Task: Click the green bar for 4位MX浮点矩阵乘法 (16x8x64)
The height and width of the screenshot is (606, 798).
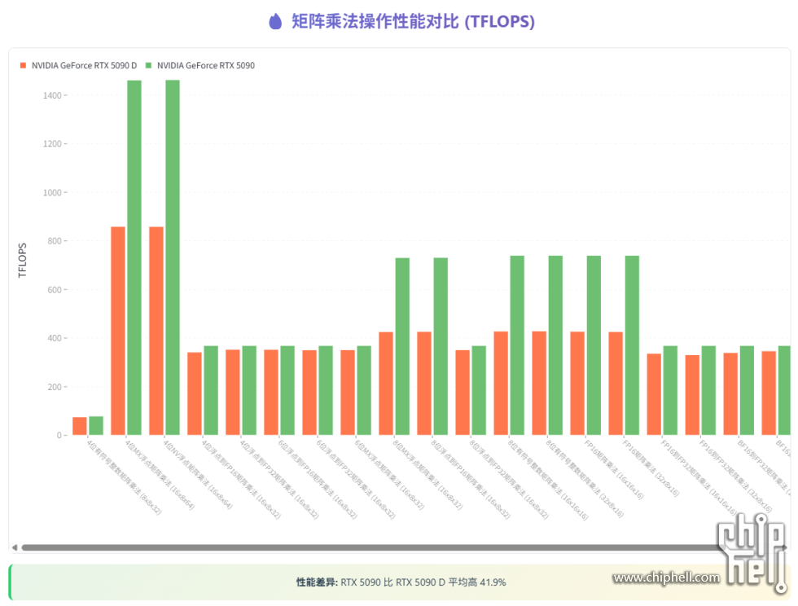Action: pos(134,257)
